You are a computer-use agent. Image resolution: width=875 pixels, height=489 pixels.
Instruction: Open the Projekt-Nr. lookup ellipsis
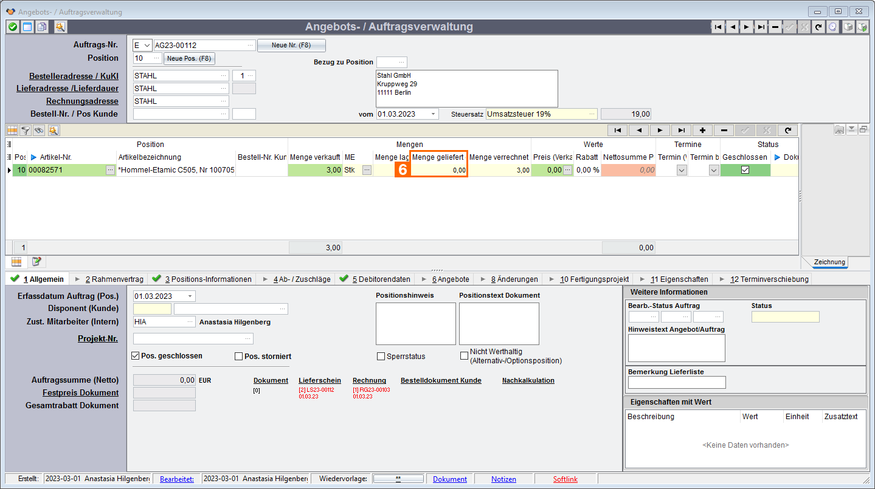point(248,338)
